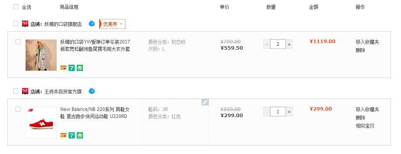Viewport: 401px width, 154px height.
Task: Increase the coat quantity with plus button
Action: pyautogui.click(x=289, y=44)
